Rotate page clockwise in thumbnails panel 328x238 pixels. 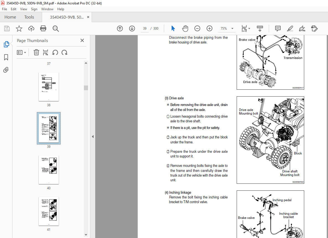64,52
